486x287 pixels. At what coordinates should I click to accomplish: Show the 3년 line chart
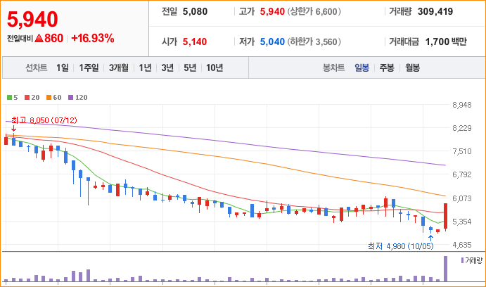(x=167, y=68)
